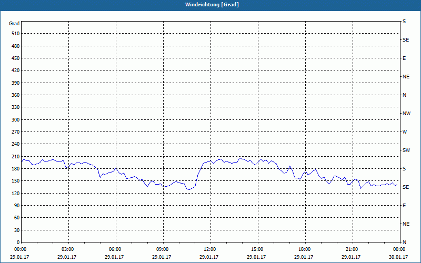Select the 300 y-axis value
The width and height of the screenshot is (421, 263).
tap(16, 120)
